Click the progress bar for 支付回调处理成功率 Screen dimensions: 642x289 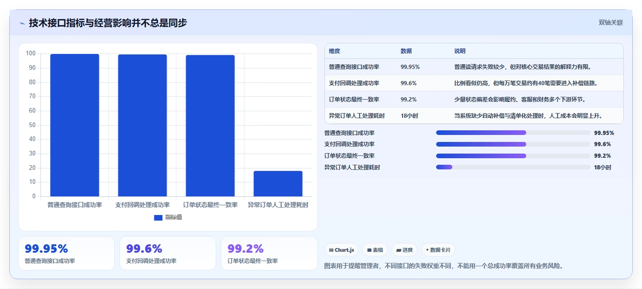(513, 144)
